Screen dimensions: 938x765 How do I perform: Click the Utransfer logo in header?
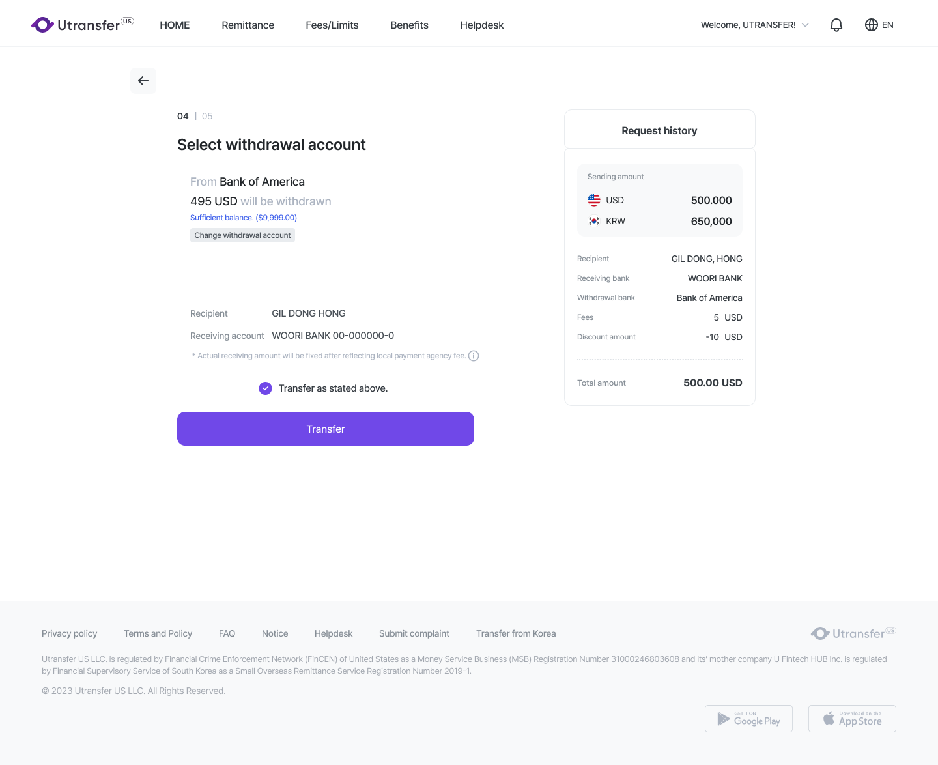[x=82, y=25]
